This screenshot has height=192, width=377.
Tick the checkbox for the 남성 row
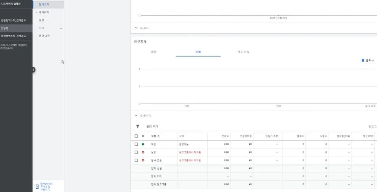(x=136, y=152)
